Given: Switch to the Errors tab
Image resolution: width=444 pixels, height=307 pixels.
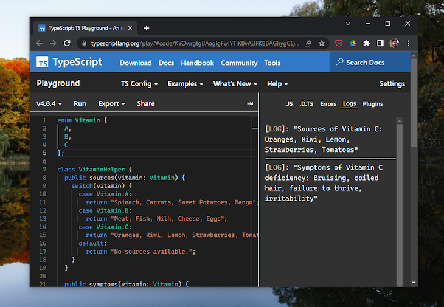Looking at the screenshot, I should (x=328, y=104).
